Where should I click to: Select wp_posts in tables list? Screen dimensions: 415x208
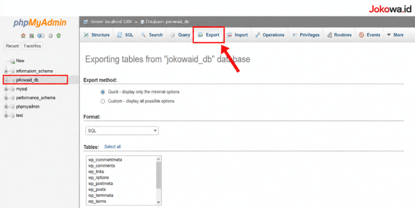97,189
